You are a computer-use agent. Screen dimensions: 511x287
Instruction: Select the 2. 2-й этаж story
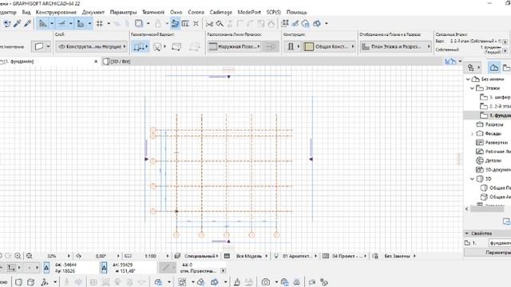(x=495, y=106)
